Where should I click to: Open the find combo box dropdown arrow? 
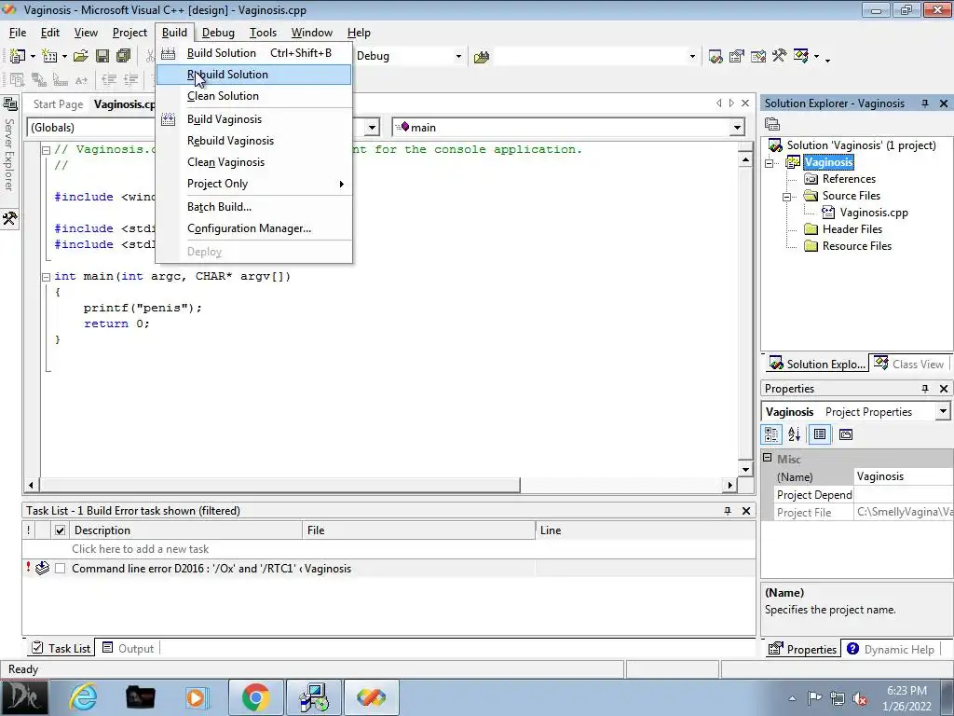point(692,57)
